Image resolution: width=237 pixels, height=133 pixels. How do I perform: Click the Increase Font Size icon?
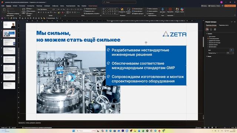point(59,9)
